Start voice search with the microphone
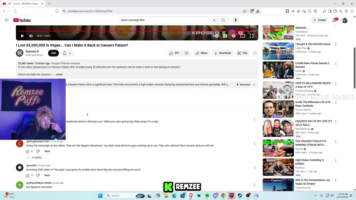Screen dimensions: 356x200 [x=236, y=20]
